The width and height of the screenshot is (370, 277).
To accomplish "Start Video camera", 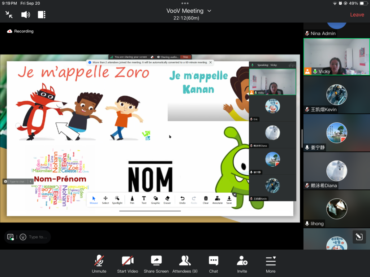I will pos(128,264).
